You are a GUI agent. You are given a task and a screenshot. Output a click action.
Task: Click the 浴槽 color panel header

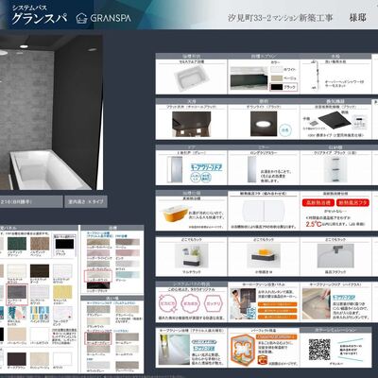click(x=112, y=228)
